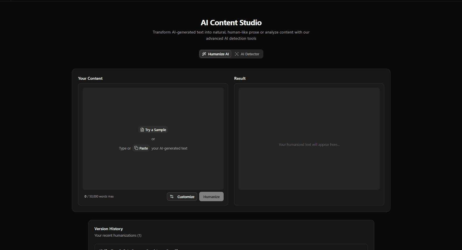Viewport: 462px width, 250px height.
Task: Switch to the Humanize AI tab
Action: (x=215, y=54)
